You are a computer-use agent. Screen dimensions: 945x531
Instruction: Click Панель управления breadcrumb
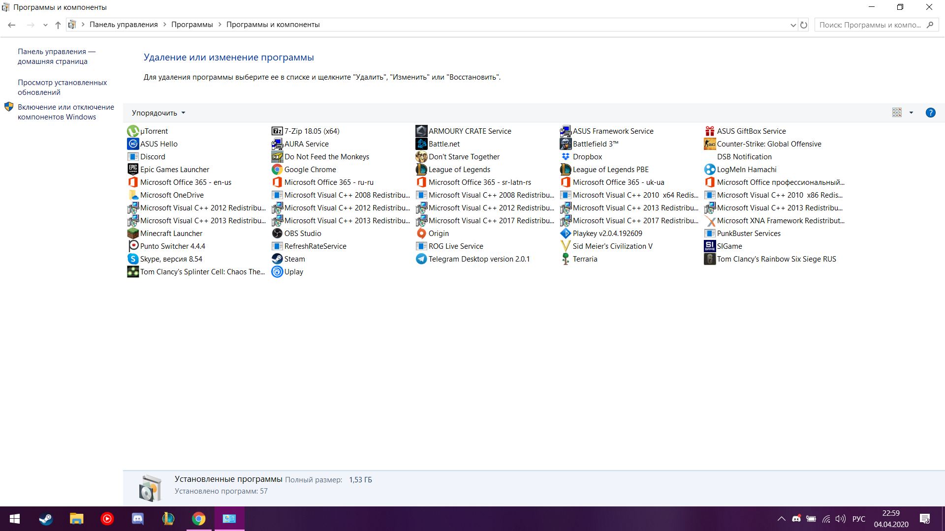pos(124,25)
